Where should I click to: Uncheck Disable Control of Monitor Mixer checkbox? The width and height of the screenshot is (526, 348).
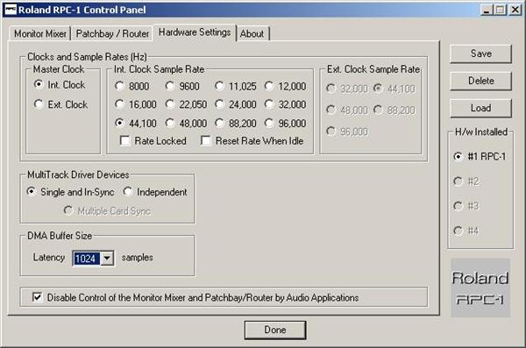[x=37, y=297]
